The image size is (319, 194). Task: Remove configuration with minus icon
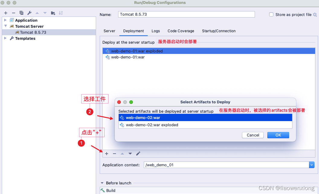pos(13,13)
